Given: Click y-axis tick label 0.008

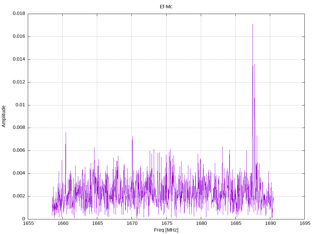Looking at the screenshot, I should (x=19, y=128).
